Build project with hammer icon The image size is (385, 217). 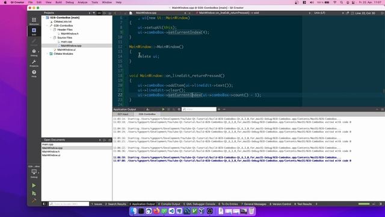point(34,201)
